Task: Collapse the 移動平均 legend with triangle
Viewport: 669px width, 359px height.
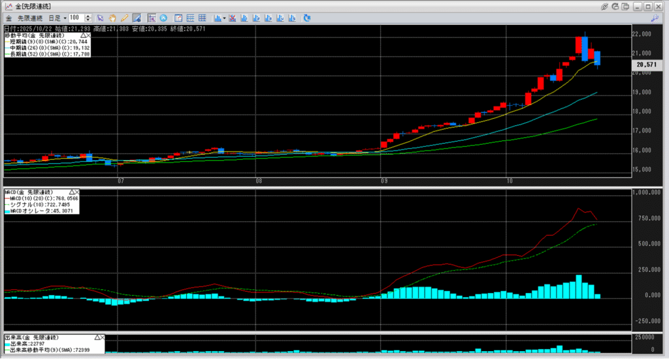Action: 82,35
